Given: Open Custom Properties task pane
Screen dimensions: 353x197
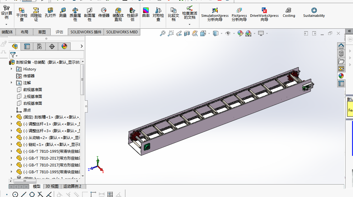Looking at the screenshot, I should pos(341,84).
